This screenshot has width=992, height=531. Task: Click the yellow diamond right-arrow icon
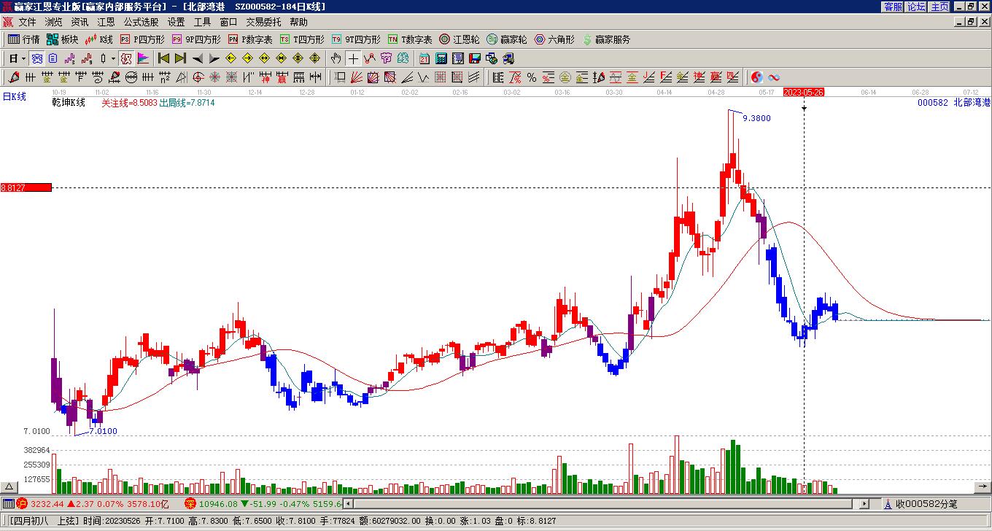pos(247,58)
